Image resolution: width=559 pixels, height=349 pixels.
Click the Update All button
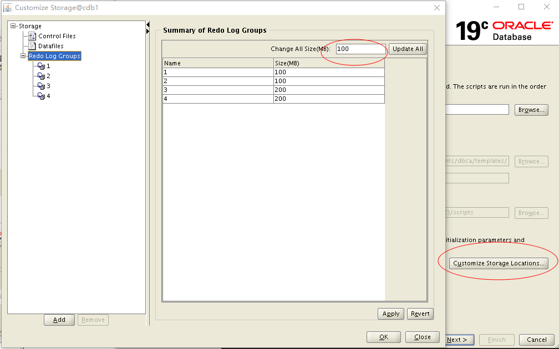pyautogui.click(x=408, y=49)
